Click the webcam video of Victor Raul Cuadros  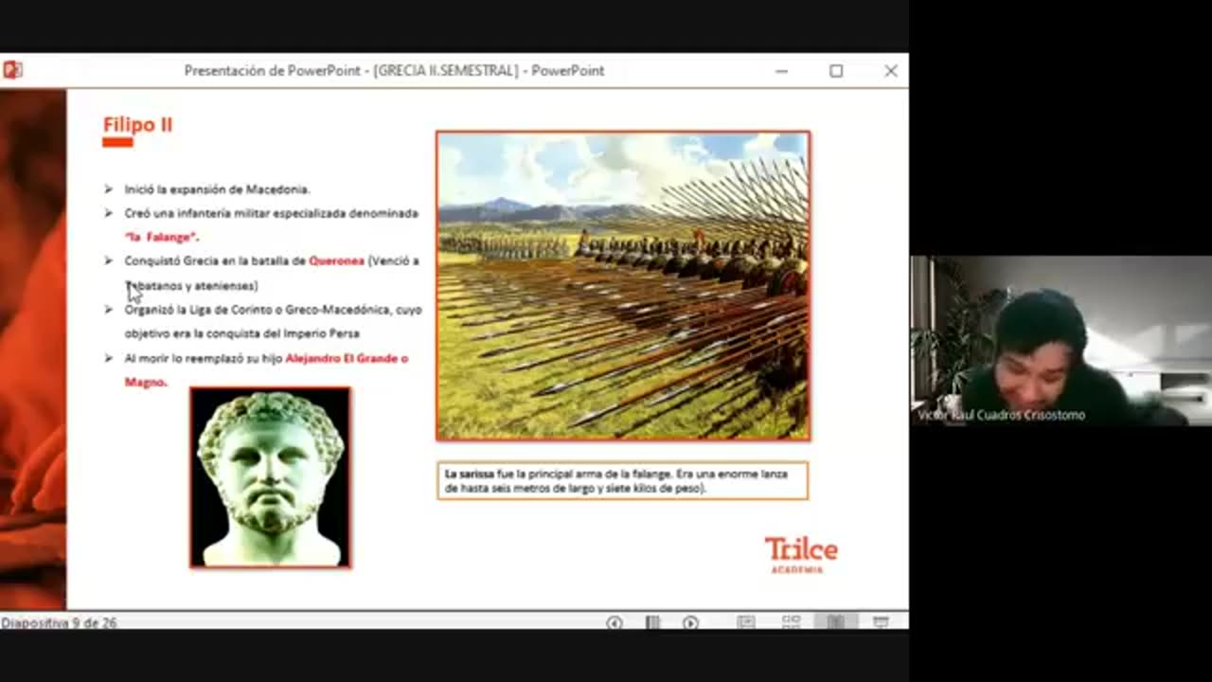1060,340
